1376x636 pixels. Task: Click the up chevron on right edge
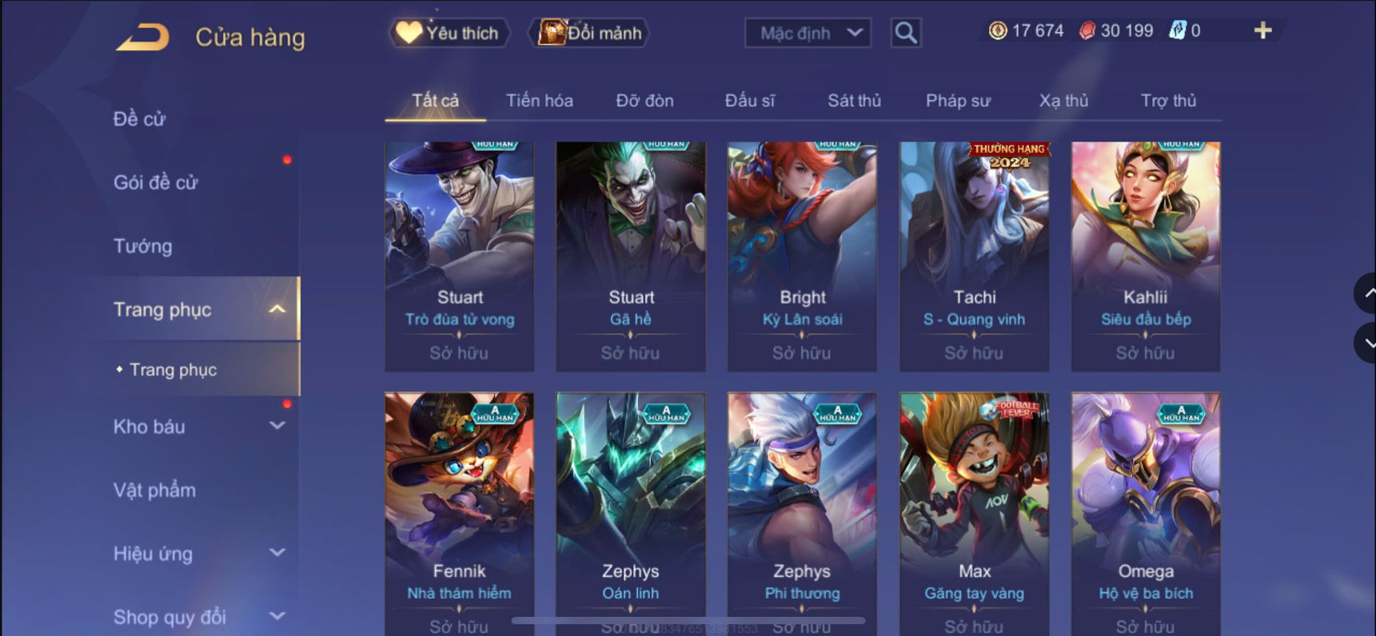pos(1367,293)
